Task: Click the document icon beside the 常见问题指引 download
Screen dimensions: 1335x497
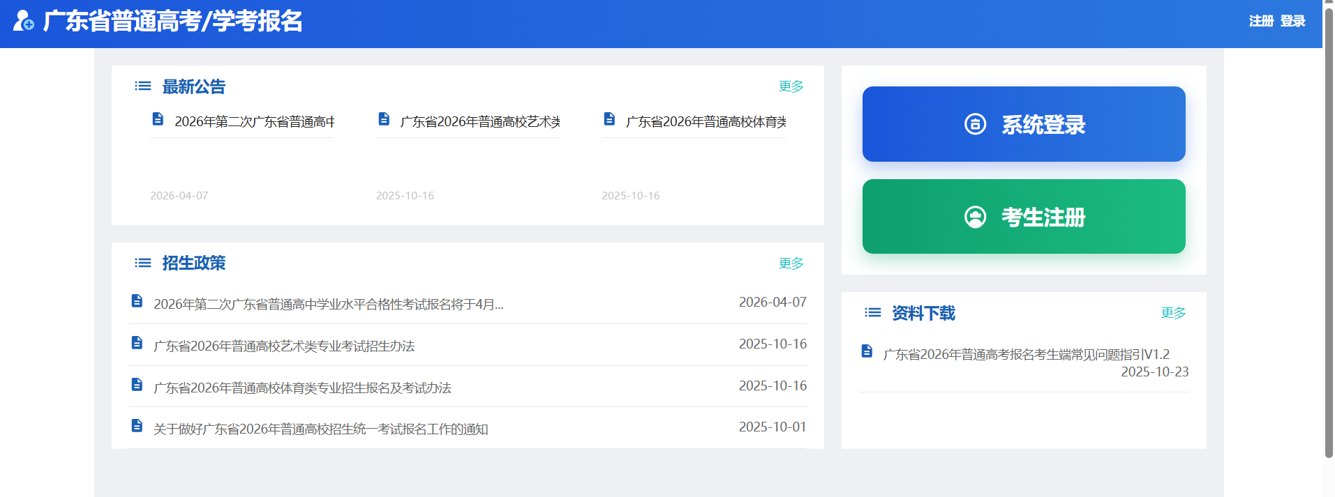Action: coord(867,351)
